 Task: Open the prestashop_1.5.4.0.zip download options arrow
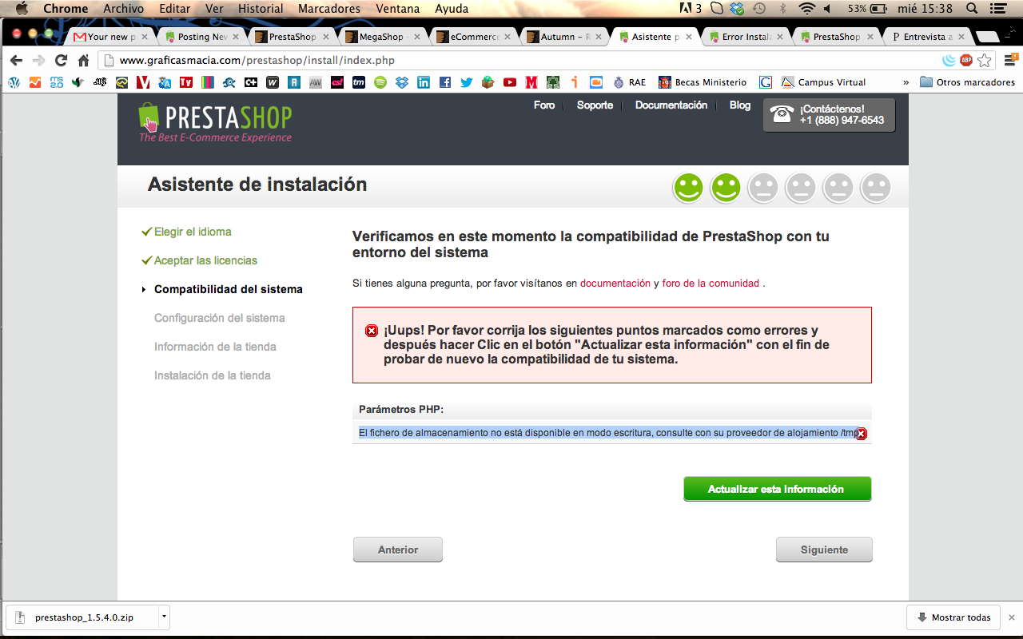click(163, 617)
